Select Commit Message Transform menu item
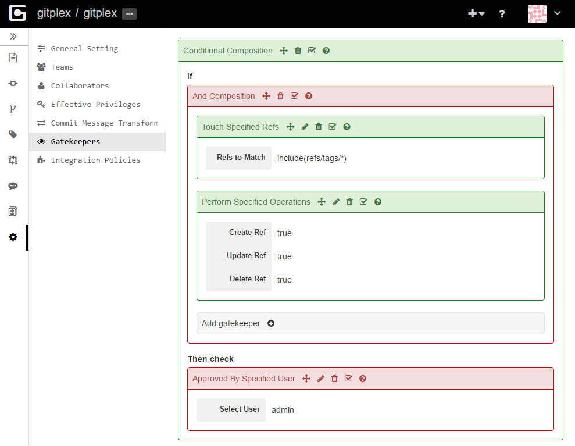This screenshot has height=446, width=575. pos(97,123)
